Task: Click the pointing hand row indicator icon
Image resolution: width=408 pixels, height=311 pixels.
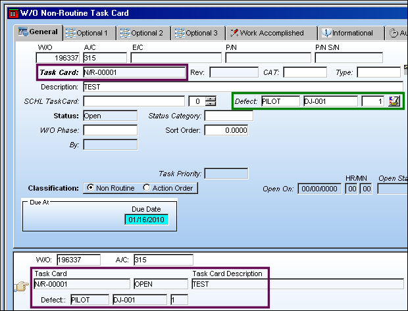Action: pyautogui.click(x=22, y=286)
